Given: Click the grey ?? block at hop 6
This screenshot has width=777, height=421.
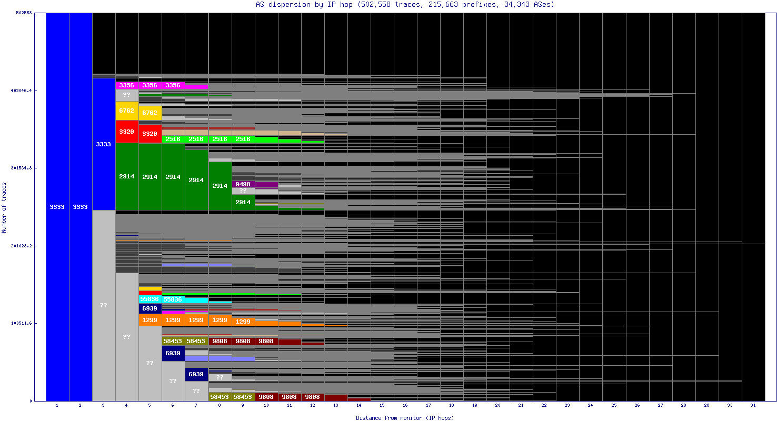Looking at the screenshot, I should [x=173, y=381].
